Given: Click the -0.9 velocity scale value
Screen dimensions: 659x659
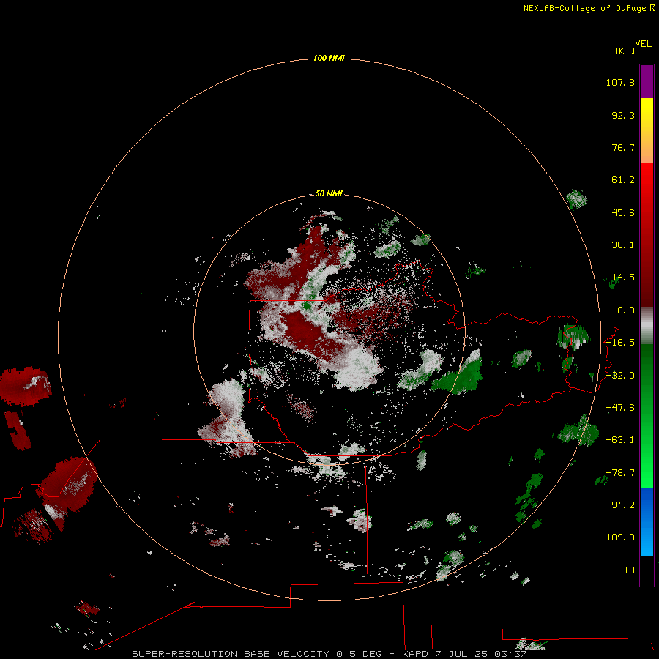Looking at the screenshot, I should 623,310.
